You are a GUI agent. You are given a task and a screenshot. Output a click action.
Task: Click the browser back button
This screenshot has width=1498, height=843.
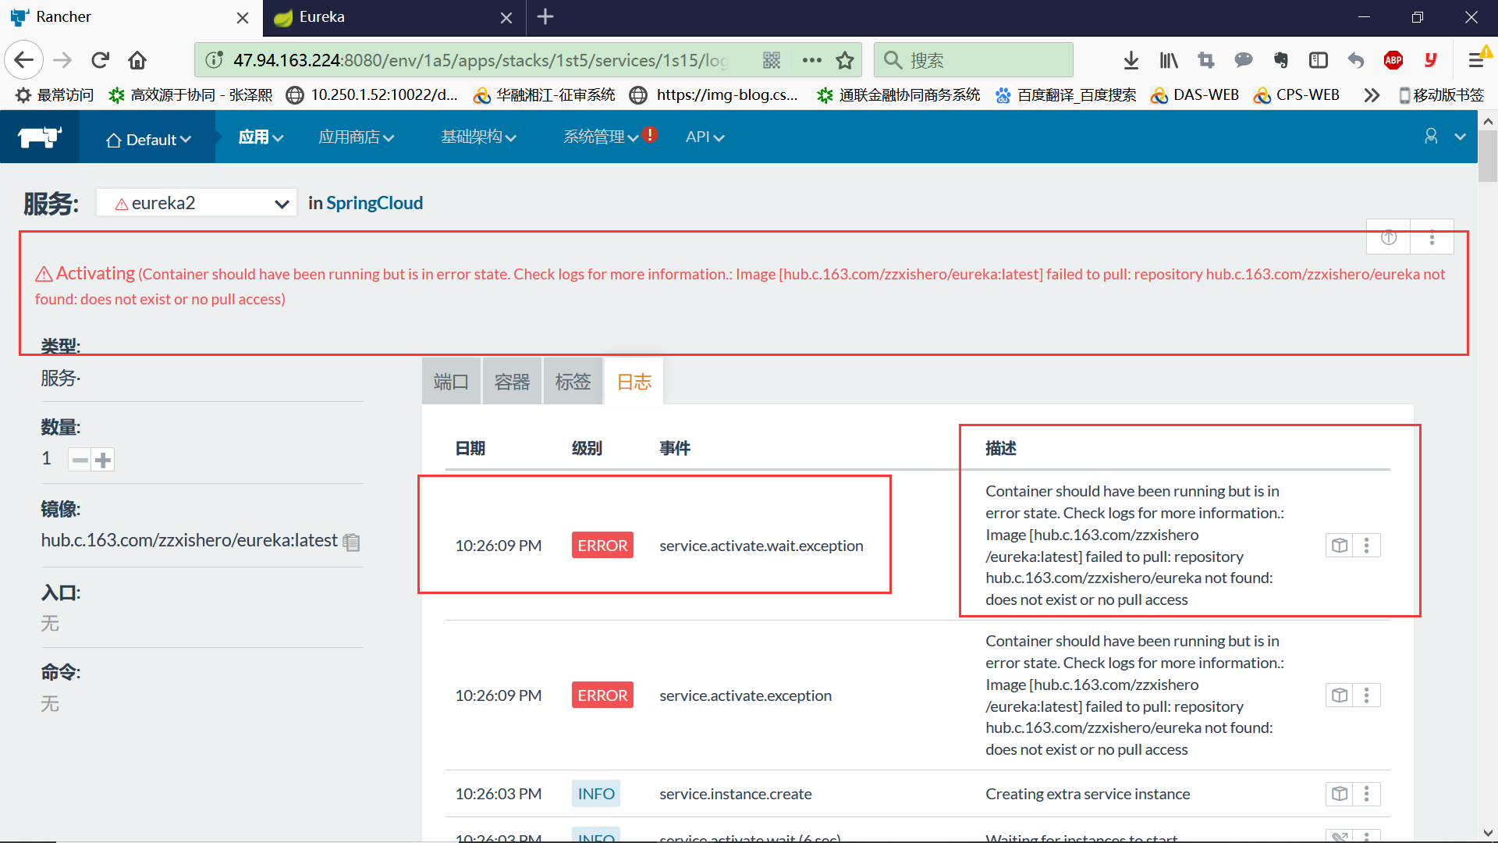(x=24, y=60)
